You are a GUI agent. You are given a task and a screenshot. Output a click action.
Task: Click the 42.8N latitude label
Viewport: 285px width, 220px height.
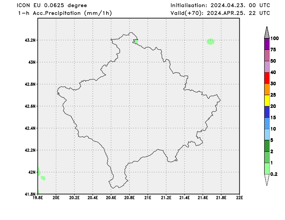coord(30,84)
